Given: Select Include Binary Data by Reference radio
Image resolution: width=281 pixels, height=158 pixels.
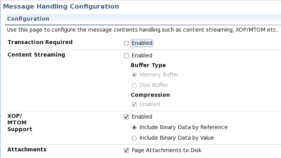Looking at the screenshot, I should [134, 127].
